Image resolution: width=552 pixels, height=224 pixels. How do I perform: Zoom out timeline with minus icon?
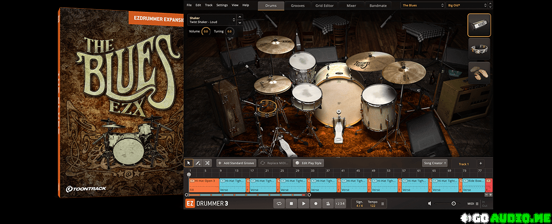point(485,195)
